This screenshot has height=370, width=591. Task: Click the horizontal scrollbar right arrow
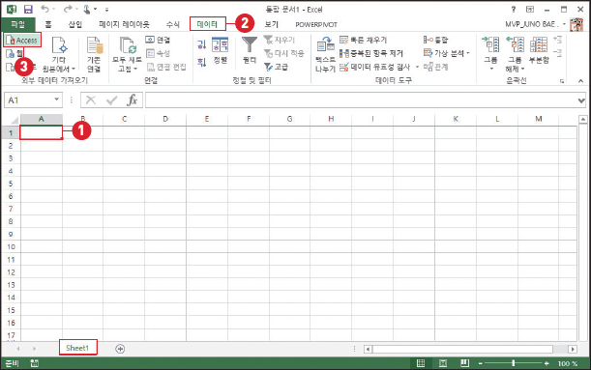click(x=573, y=349)
